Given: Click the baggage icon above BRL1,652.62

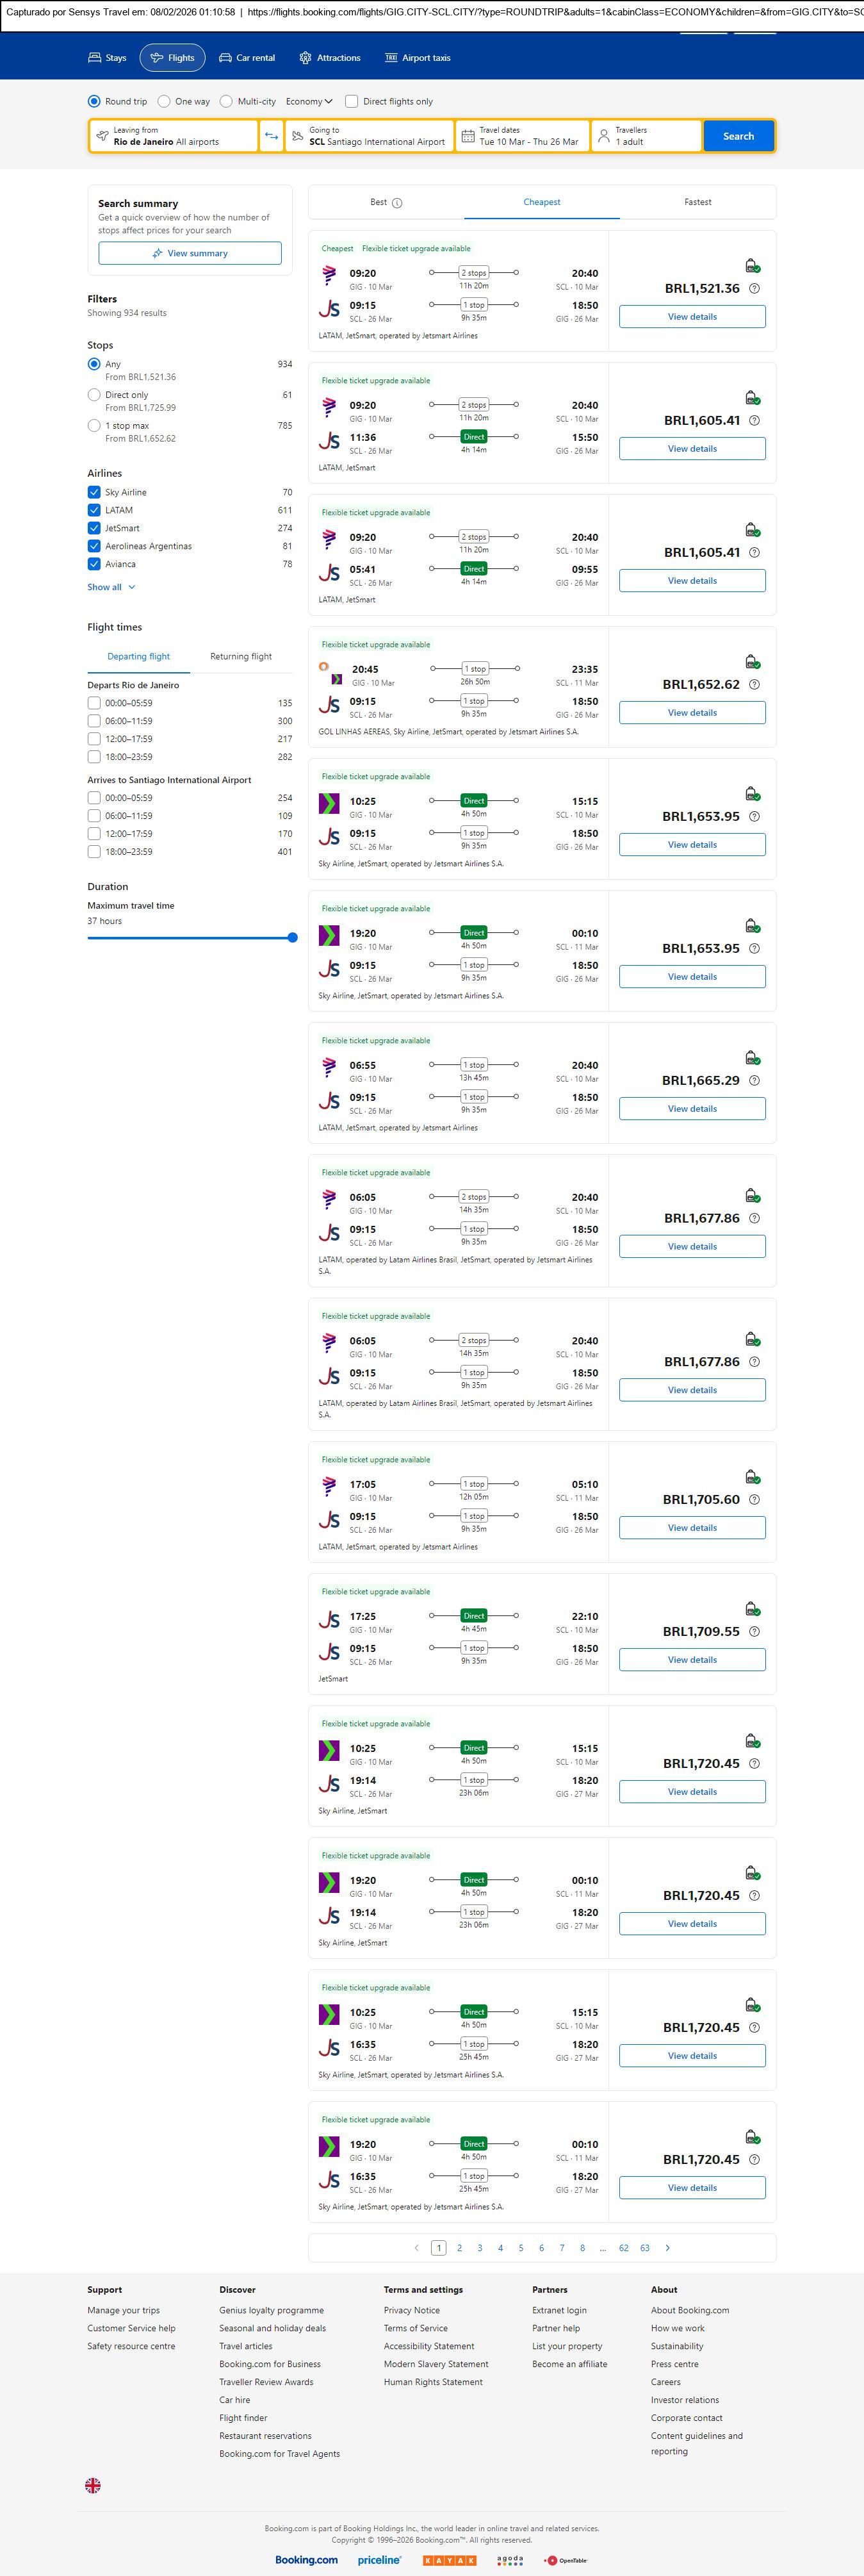Looking at the screenshot, I should 752,662.
